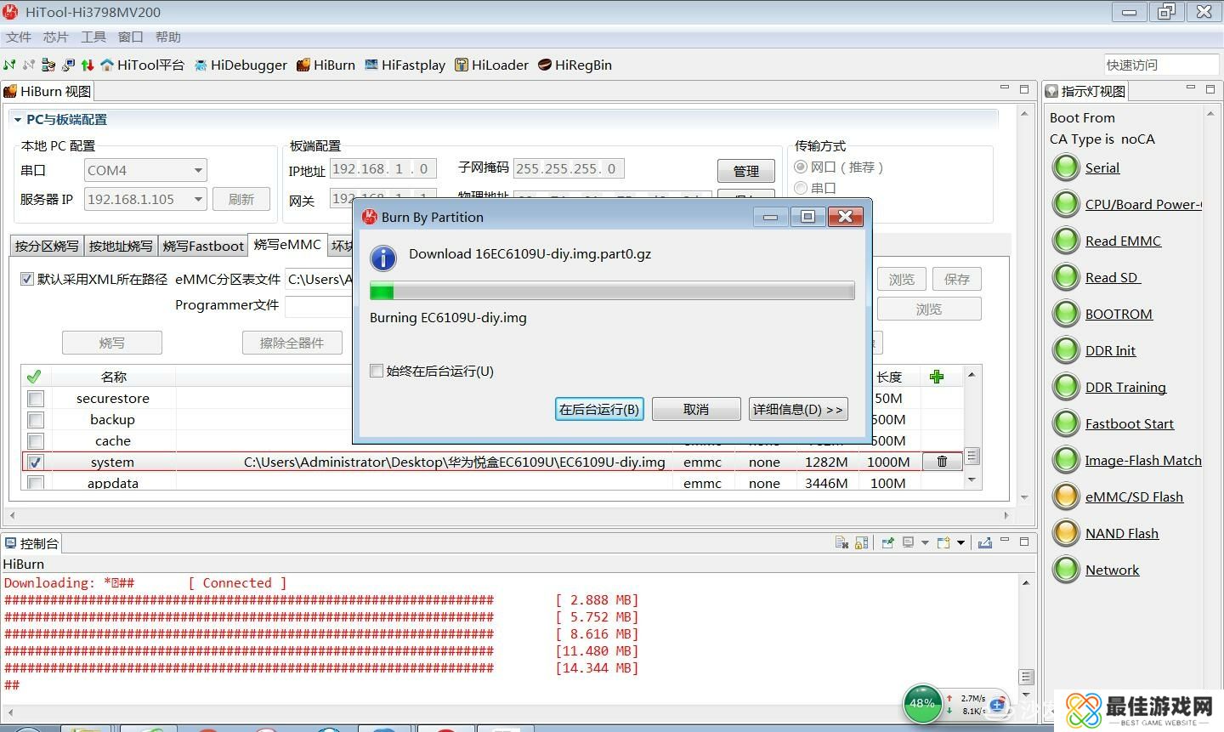The image size is (1224, 732).
Task: Click the eMMC/SD Flash indicator light
Action: point(1066,497)
